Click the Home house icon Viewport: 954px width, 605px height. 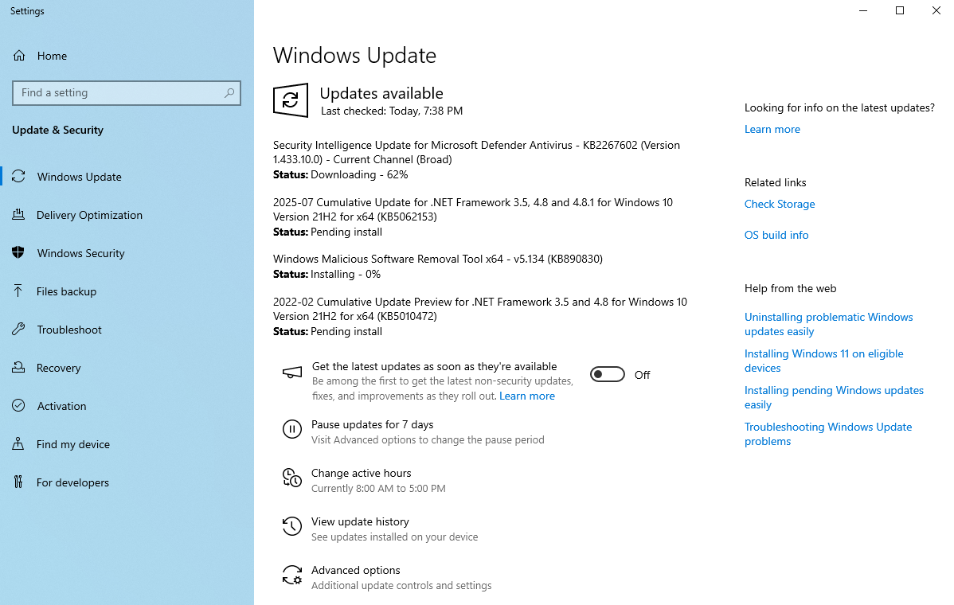(x=19, y=56)
